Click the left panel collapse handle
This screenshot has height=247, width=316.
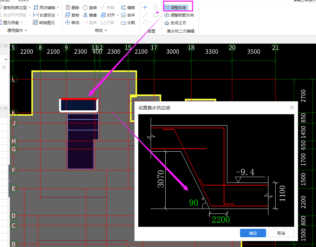pyautogui.click(x=9, y=181)
